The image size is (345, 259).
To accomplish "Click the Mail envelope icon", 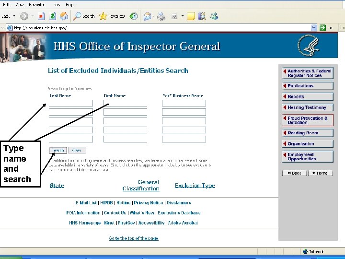I will (x=147, y=16).
